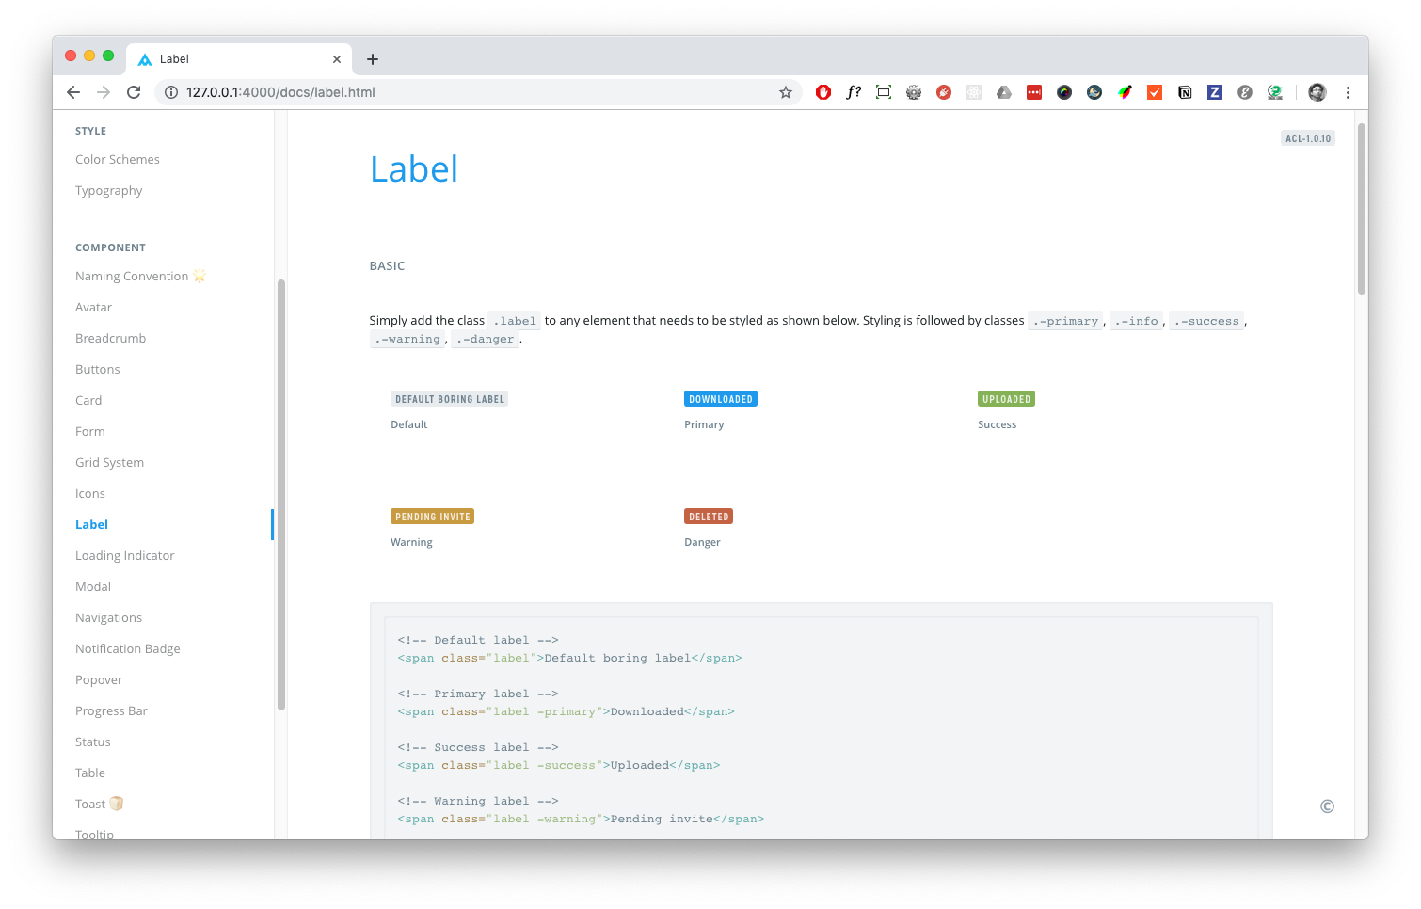Open the Notion web clipper extension
Screen dimensions: 1421x909
point(1185,92)
